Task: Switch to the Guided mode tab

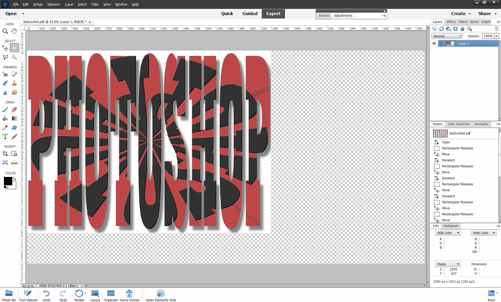Action: pyautogui.click(x=250, y=14)
